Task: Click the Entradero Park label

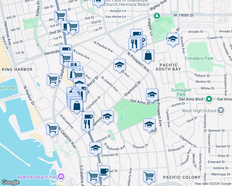Action: tap(199, 58)
